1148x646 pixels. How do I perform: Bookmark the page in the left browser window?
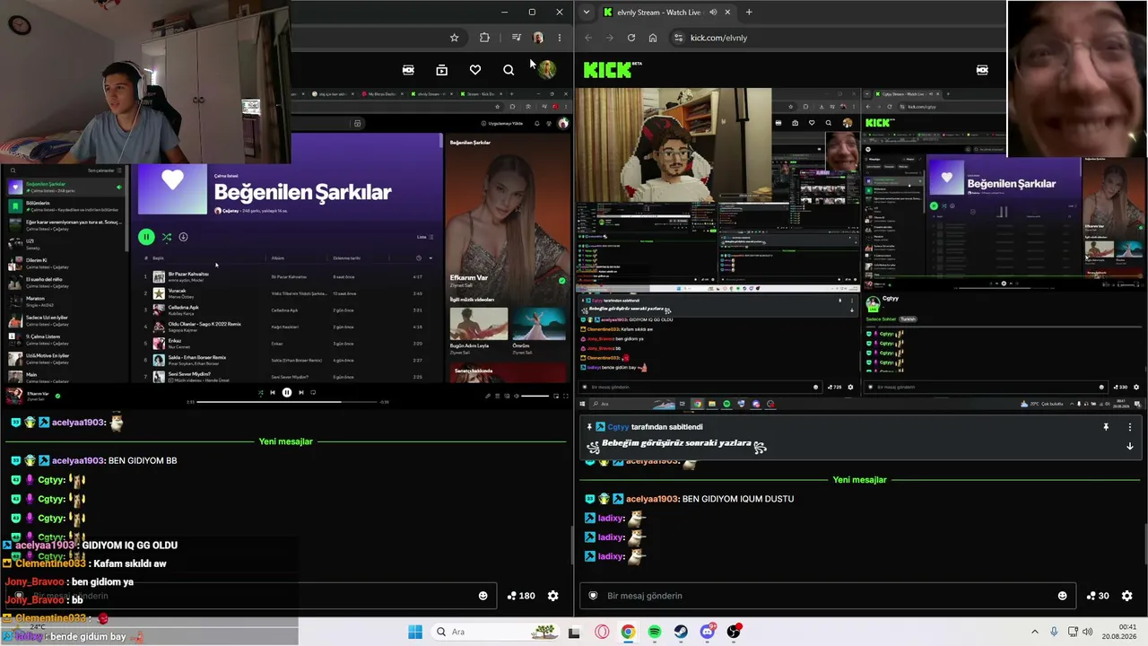point(455,38)
